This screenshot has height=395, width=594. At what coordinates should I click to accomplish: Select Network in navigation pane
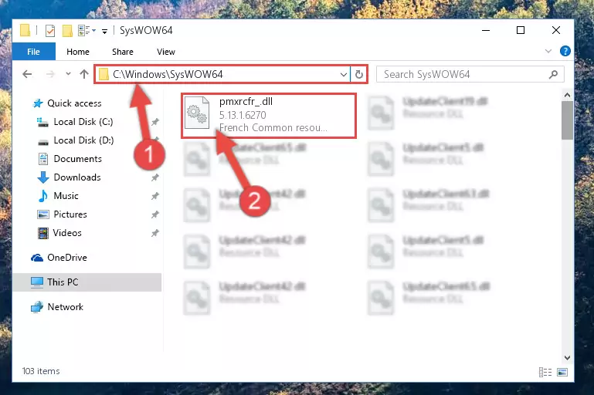pyautogui.click(x=65, y=307)
